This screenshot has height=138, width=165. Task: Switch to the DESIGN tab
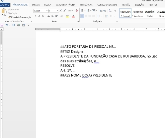tap(48, 5)
